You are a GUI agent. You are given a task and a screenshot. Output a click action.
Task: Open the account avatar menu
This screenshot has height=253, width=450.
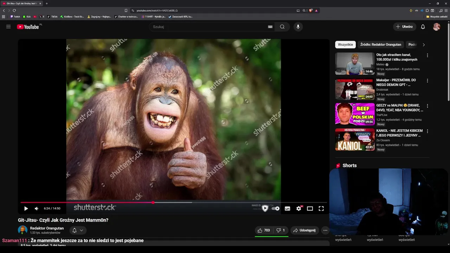pos(437,27)
